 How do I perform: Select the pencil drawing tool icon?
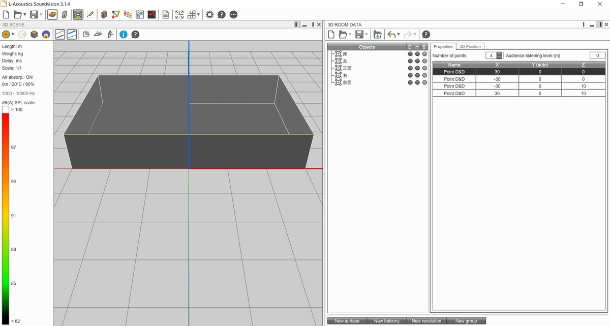tap(90, 15)
